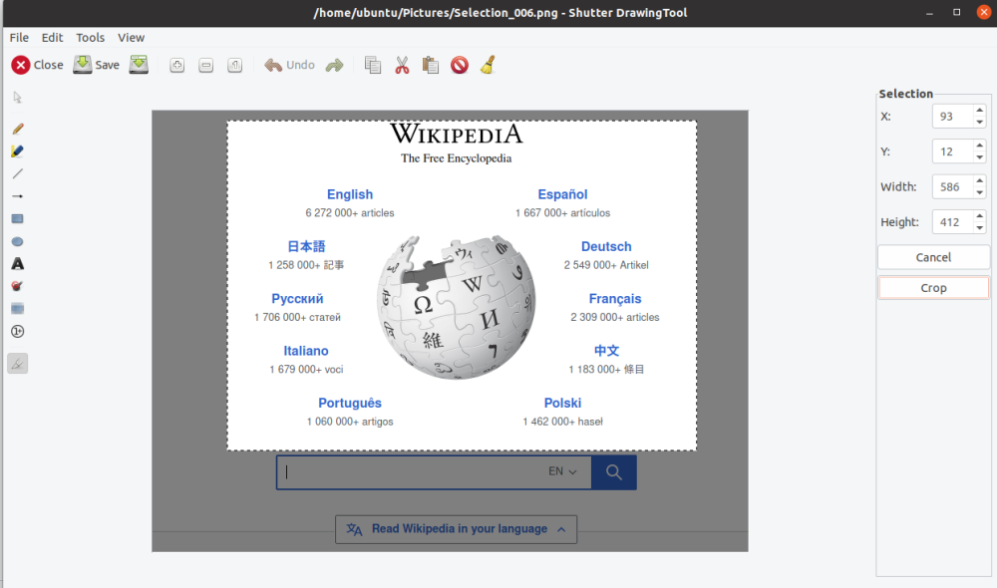Paste with the clipboard icon
This screenshot has height=588, width=997.
point(431,65)
